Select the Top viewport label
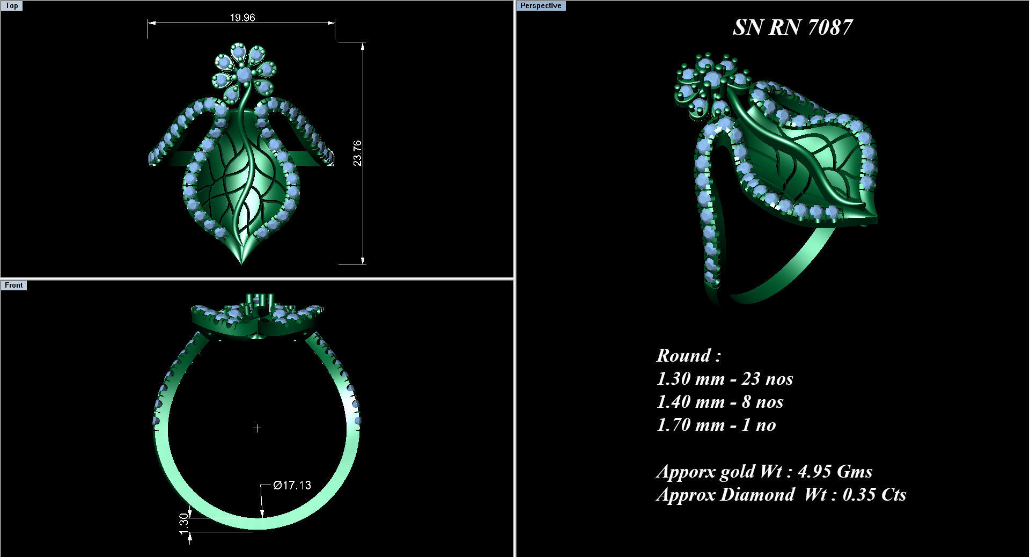 pyautogui.click(x=11, y=6)
